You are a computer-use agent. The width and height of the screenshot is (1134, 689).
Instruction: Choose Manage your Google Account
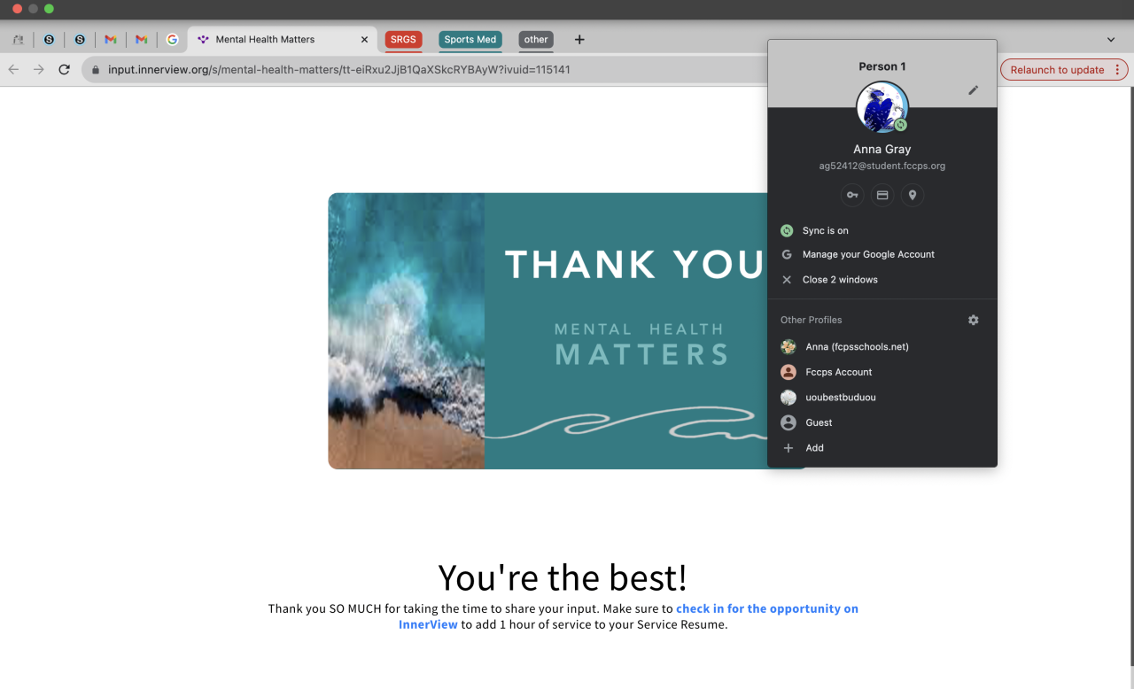[882, 254]
